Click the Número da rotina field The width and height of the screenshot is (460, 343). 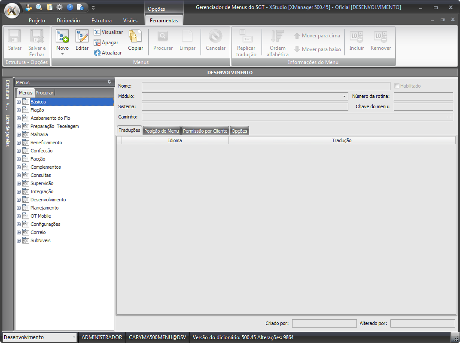point(423,96)
